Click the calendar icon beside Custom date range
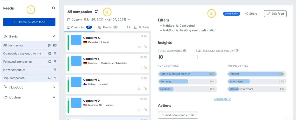This screenshot has width=296, height=120. pos(69,20)
